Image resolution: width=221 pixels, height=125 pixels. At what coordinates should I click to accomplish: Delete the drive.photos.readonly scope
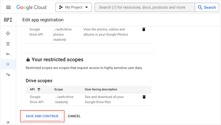[x=144, y=29]
